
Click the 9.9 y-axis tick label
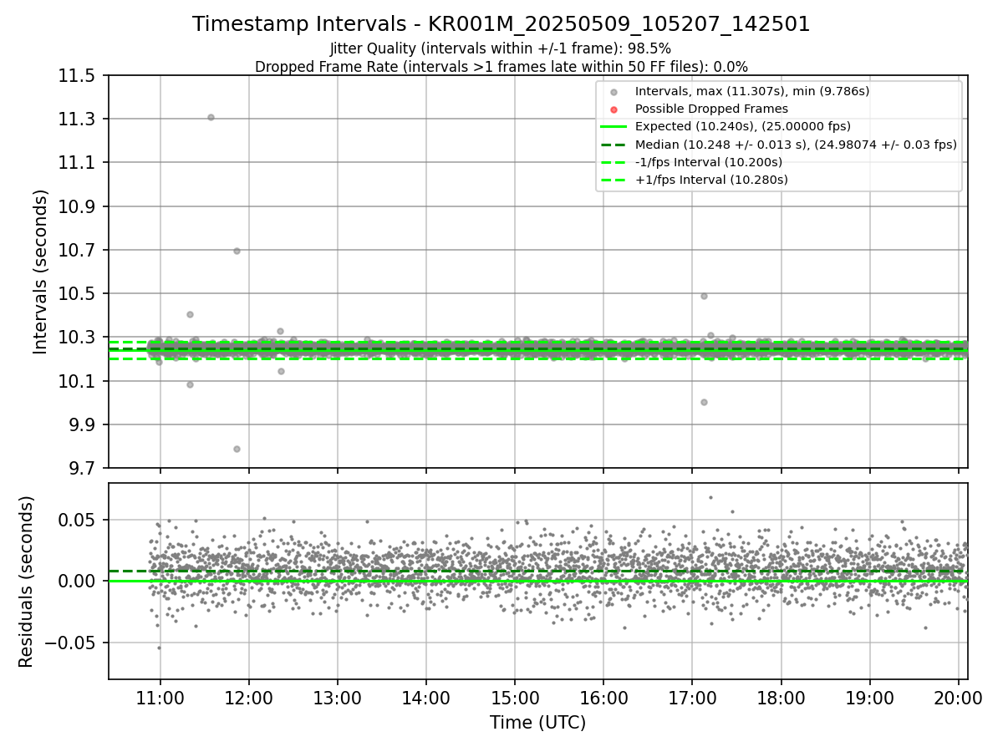tap(84, 424)
